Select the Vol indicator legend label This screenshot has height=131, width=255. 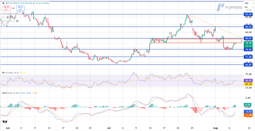pyautogui.click(x=3, y=17)
